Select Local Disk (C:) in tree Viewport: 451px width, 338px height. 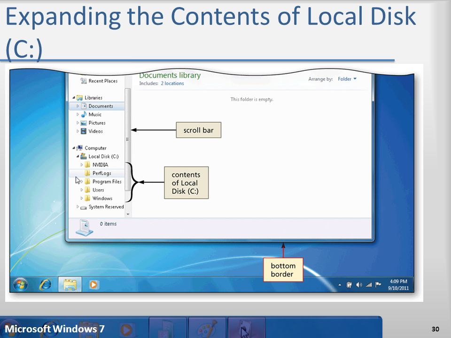[x=103, y=156]
